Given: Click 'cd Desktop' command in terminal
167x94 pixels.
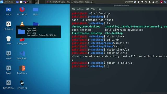Looking at the screenshot, I should (x=102, y=13).
